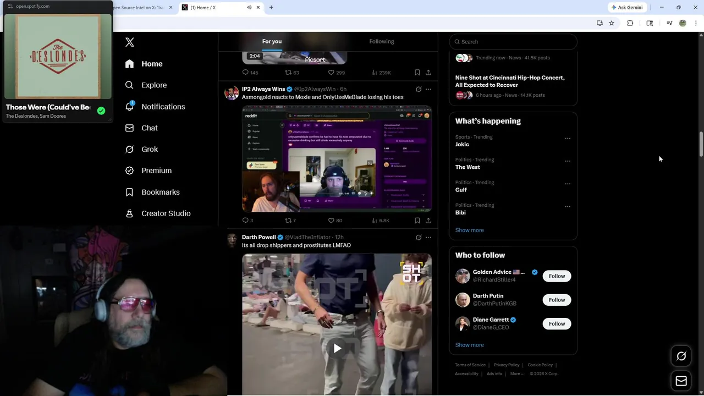Open the floating messages button
Image resolution: width=704 pixels, height=396 pixels.
click(681, 381)
